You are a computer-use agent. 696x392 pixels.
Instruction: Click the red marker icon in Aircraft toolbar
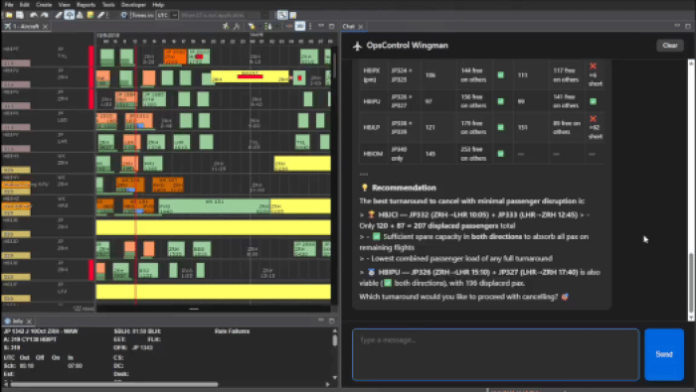tap(289, 26)
